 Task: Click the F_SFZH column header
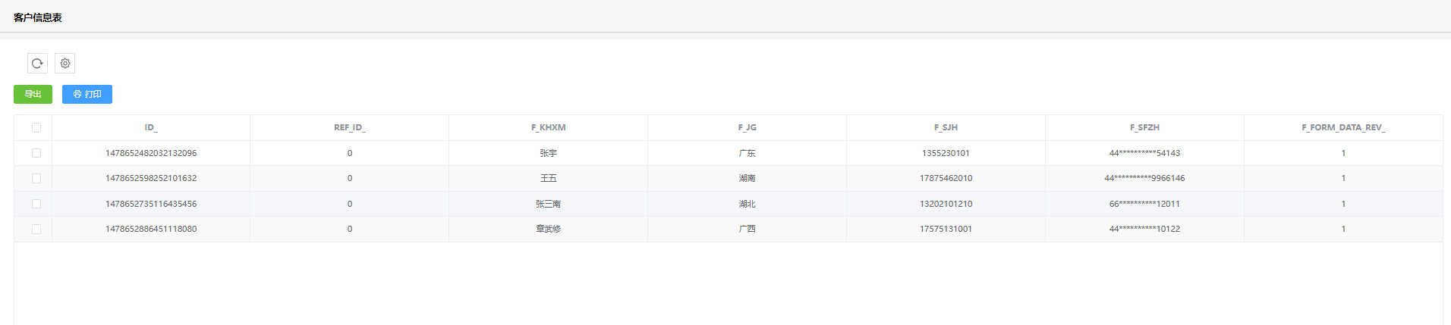1144,127
